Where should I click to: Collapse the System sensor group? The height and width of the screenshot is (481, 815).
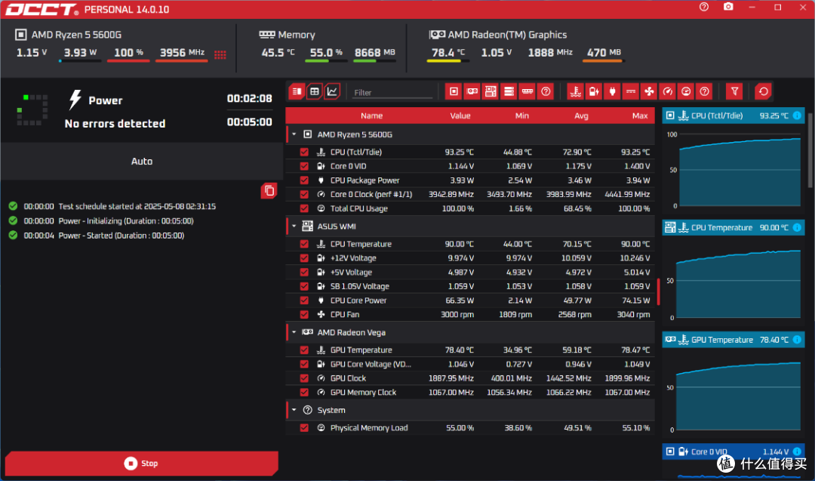pos(294,410)
